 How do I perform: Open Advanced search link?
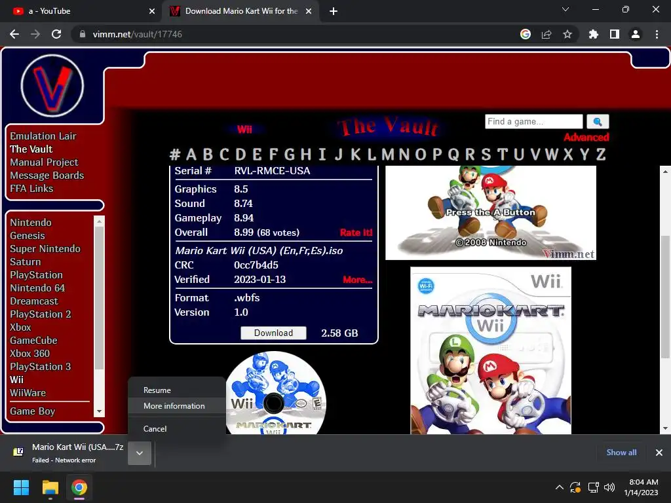tap(586, 138)
